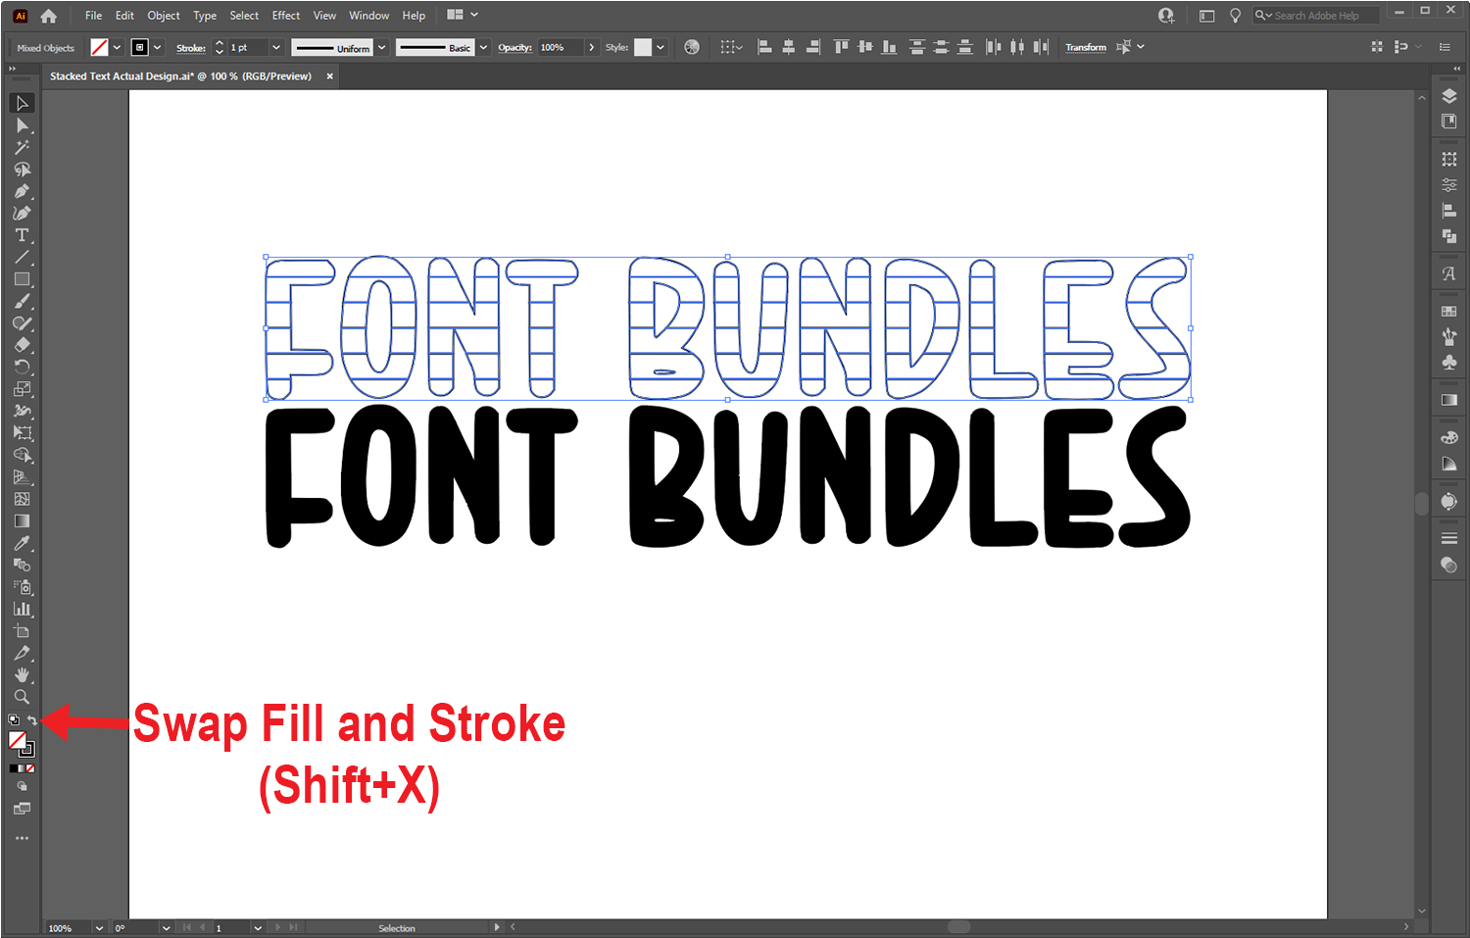Image resolution: width=1470 pixels, height=938 pixels.
Task: Choose the Pen tool
Action: click(22, 191)
